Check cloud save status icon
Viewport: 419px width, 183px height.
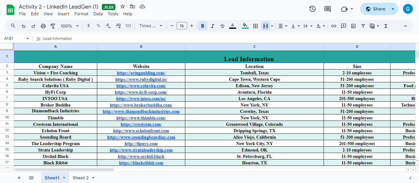click(x=142, y=6)
